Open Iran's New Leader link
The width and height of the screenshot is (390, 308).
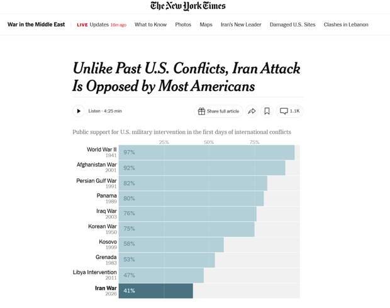click(241, 25)
